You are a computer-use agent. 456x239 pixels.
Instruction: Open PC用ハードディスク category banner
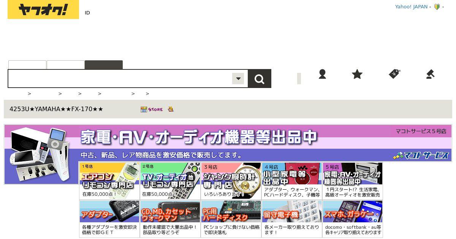(231, 219)
